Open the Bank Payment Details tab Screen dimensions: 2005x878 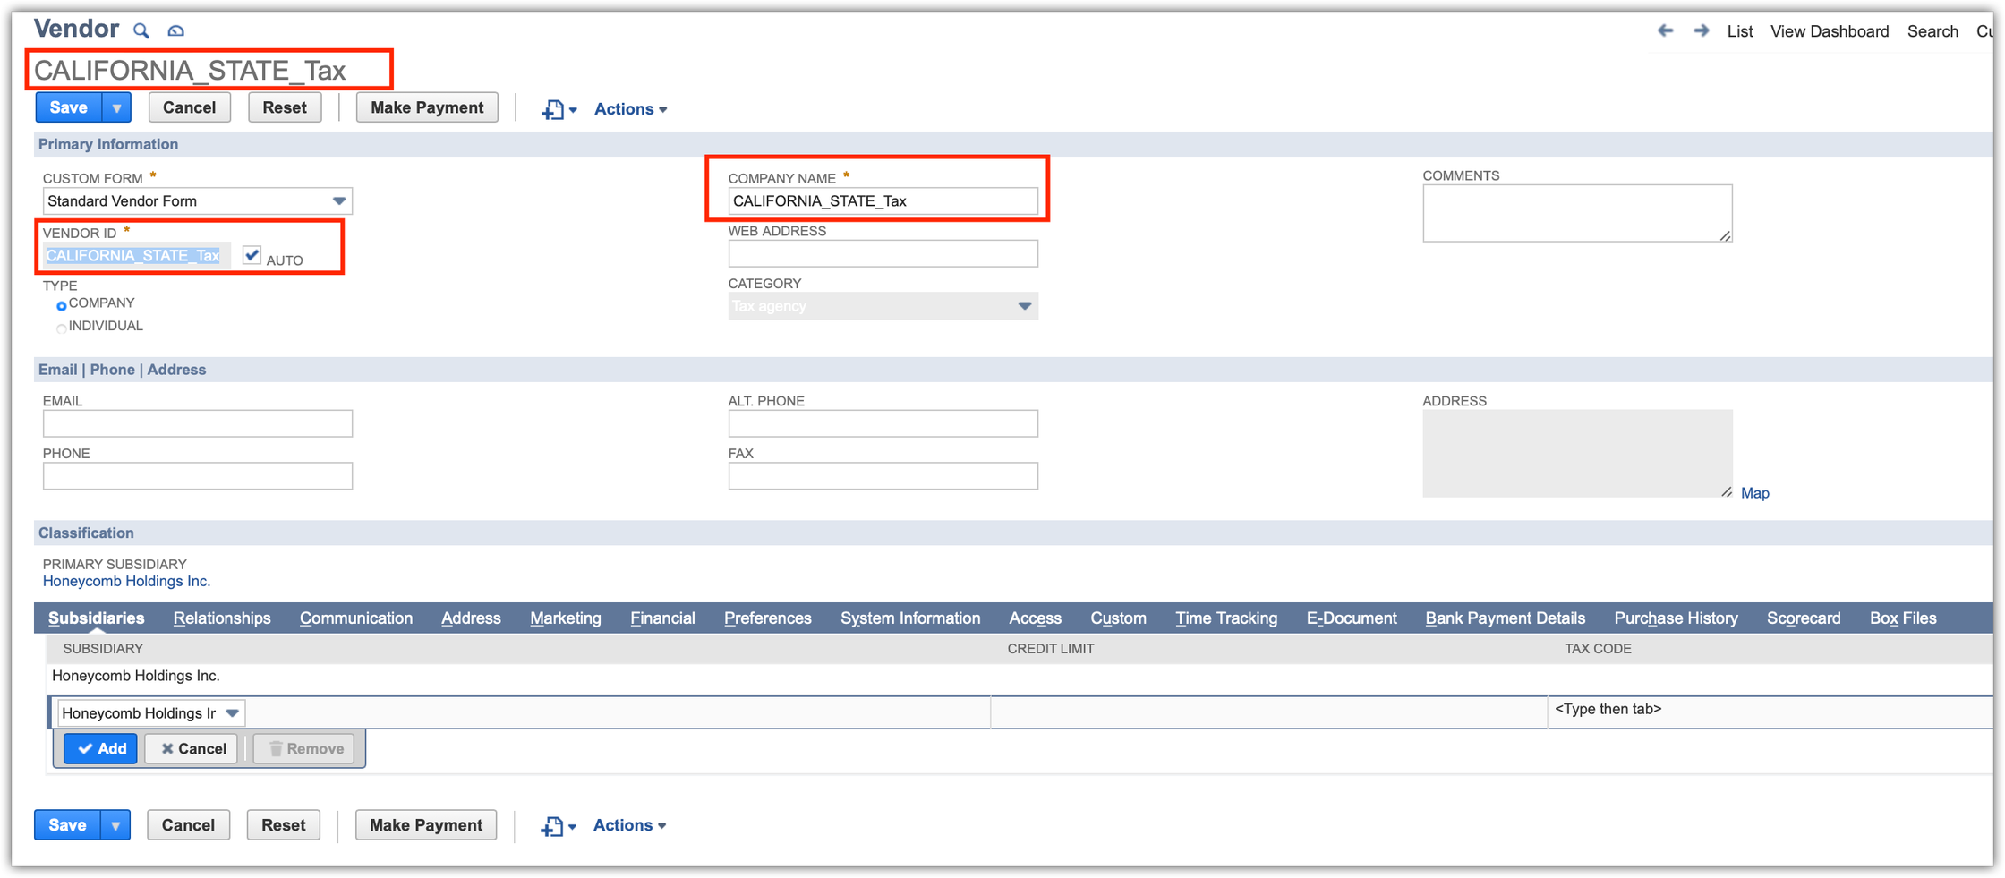[x=1505, y=618]
